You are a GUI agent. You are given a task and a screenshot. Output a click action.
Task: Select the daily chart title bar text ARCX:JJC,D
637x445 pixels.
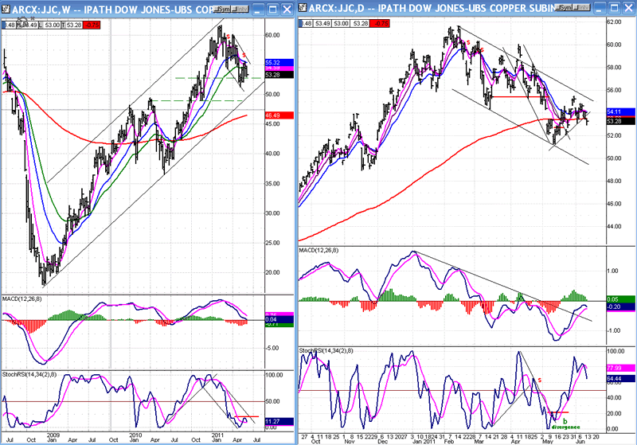click(336, 9)
